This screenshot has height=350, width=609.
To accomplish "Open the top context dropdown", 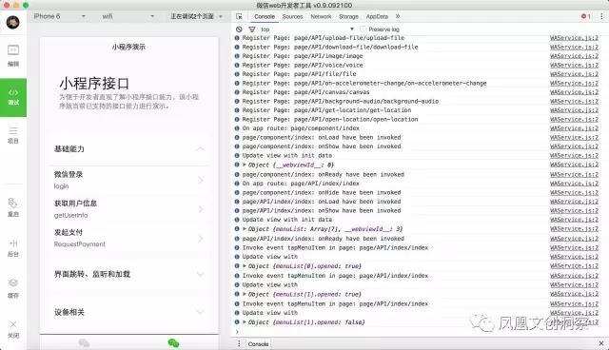I will (306, 29).
